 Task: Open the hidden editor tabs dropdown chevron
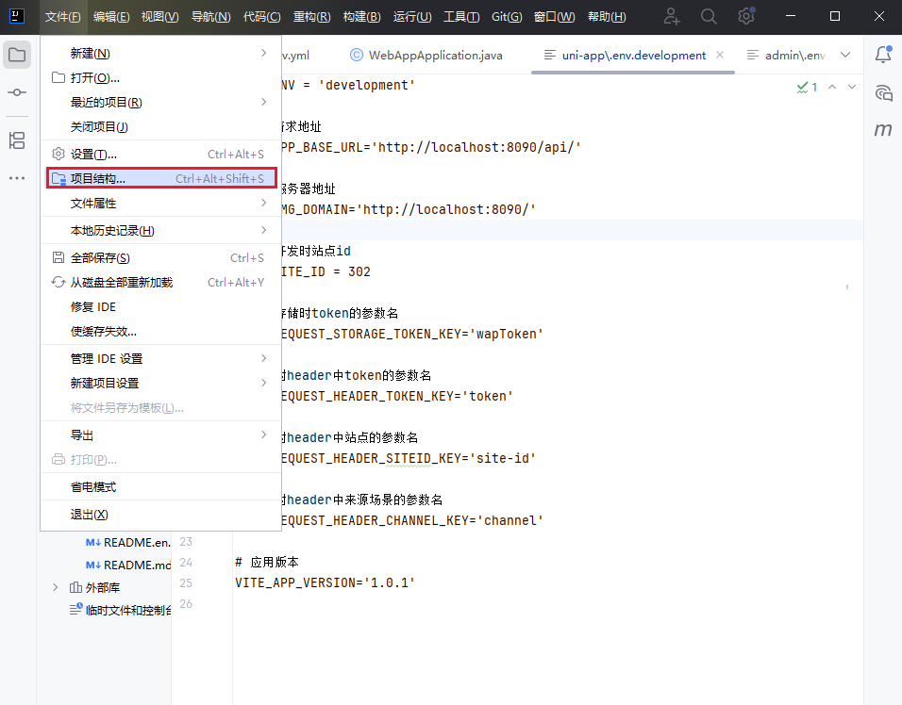click(844, 55)
